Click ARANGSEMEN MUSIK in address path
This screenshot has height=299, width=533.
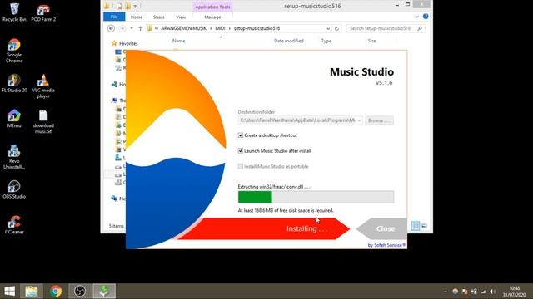(x=183, y=28)
